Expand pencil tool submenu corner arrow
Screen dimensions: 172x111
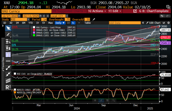click(11, 37)
